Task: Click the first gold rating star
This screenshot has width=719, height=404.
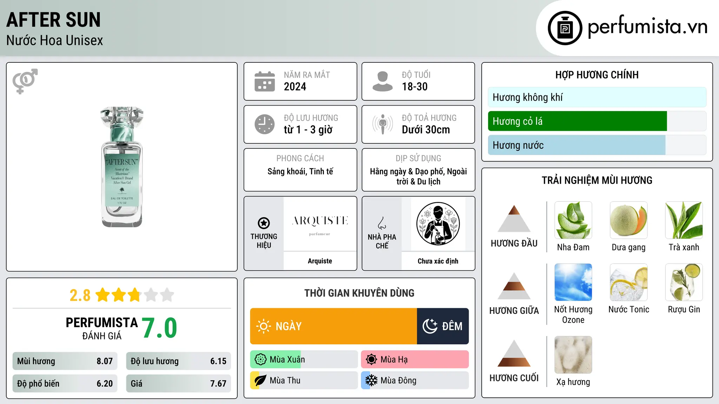Action: pos(103,295)
